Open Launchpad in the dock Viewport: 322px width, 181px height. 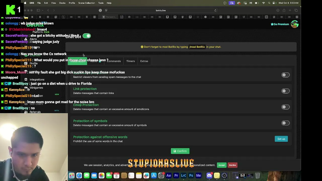(72, 175)
